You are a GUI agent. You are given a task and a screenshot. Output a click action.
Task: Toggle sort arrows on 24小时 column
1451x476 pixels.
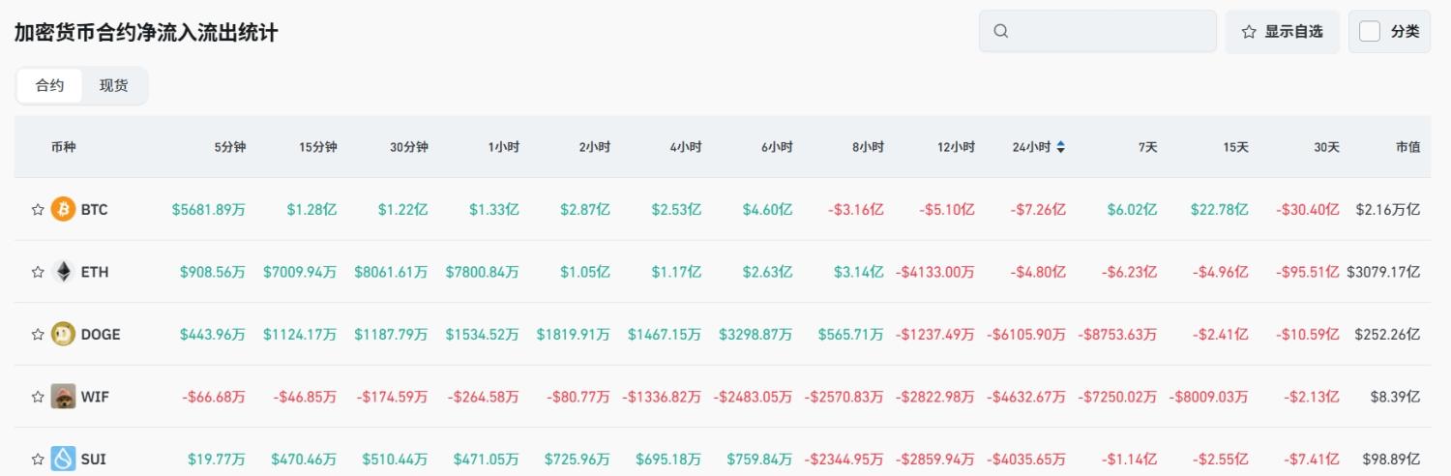(1061, 147)
